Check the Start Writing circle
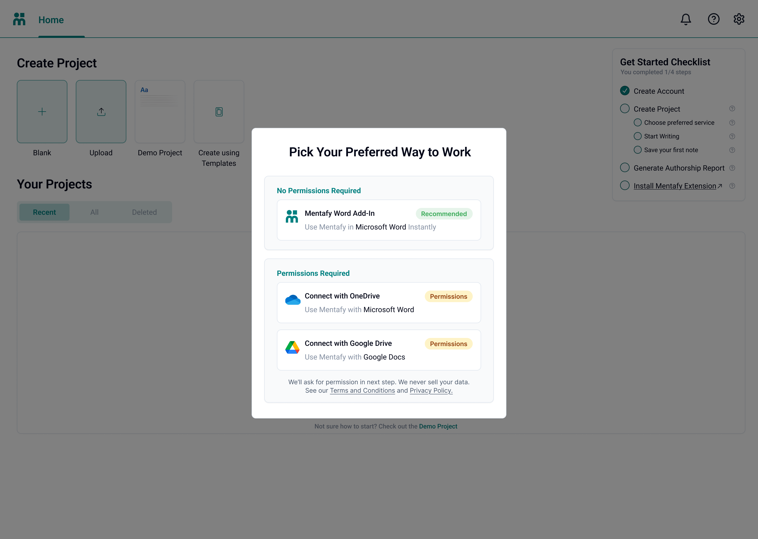The width and height of the screenshot is (758, 539). point(637,136)
